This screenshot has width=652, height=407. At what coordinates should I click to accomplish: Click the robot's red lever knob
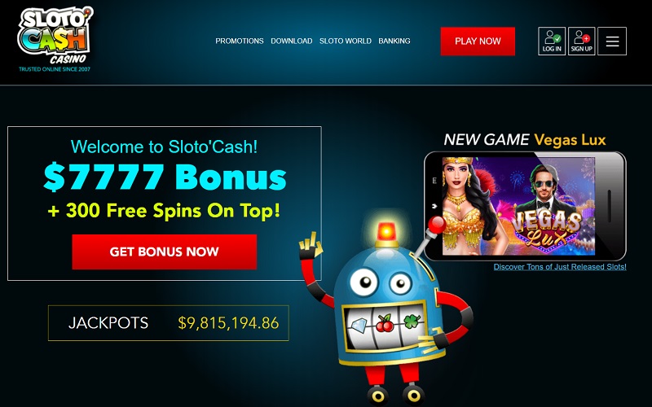pos(437,225)
